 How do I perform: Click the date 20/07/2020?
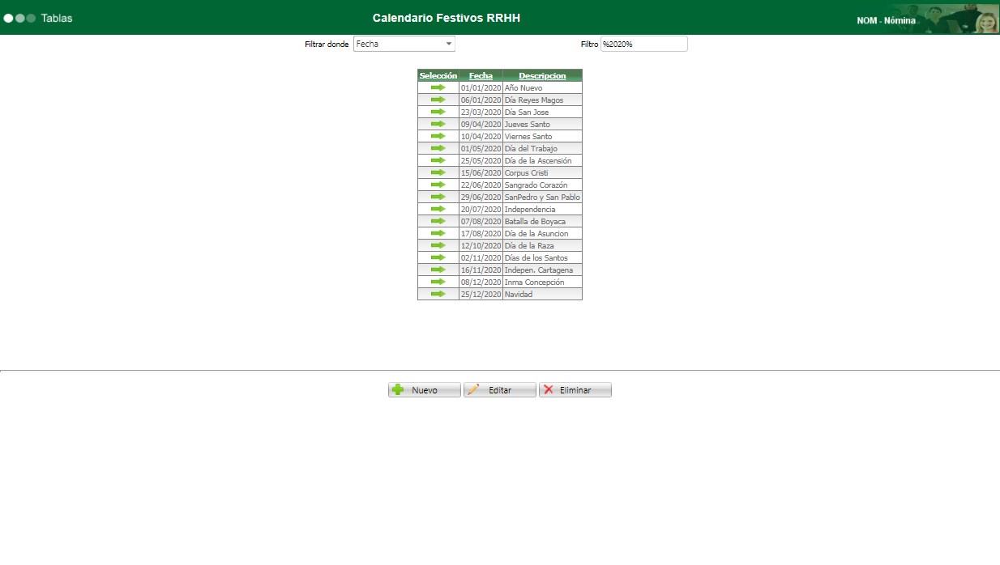click(481, 209)
